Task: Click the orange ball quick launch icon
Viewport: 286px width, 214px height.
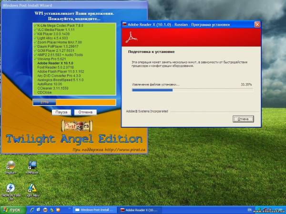Action: [x=58, y=210]
